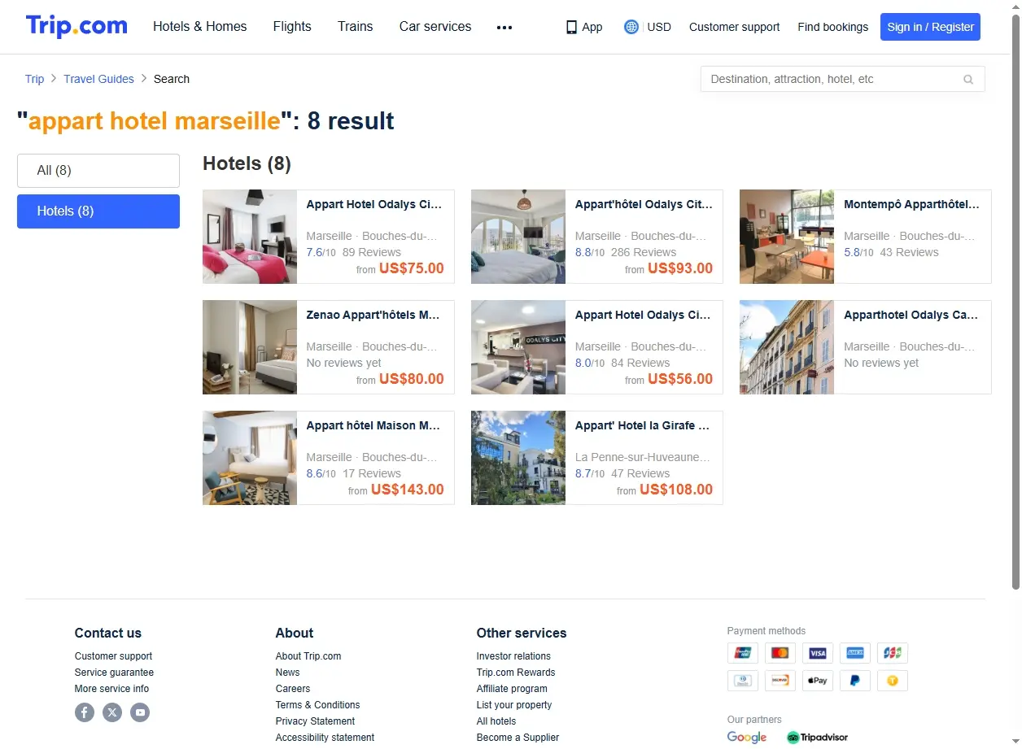Open Customer support in header
The width and height of the screenshot is (1022, 749).
click(734, 27)
